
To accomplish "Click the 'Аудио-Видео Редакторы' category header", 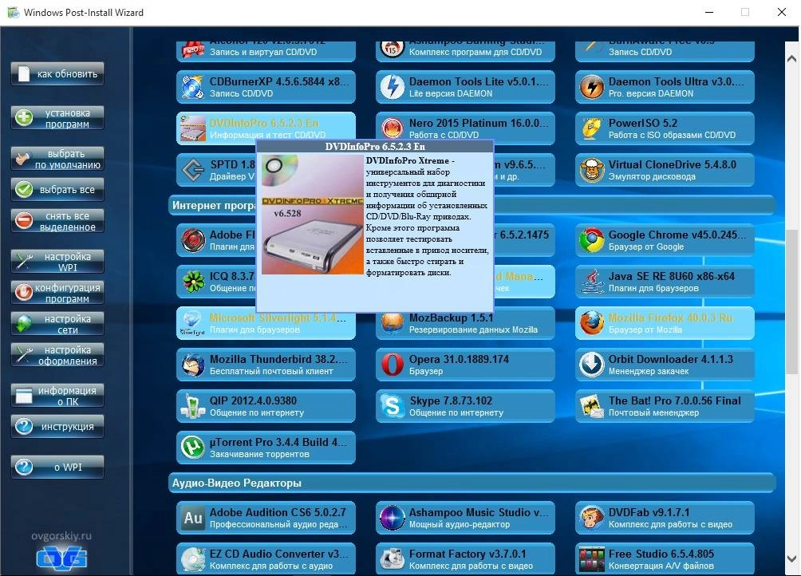I will pyautogui.click(x=472, y=483).
